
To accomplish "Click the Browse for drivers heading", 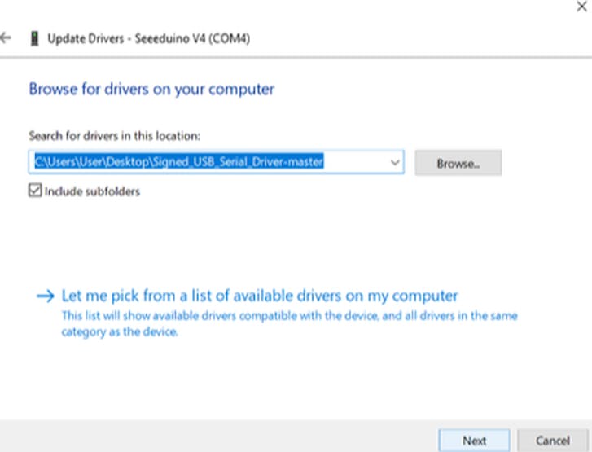I will (x=151, y=90).
